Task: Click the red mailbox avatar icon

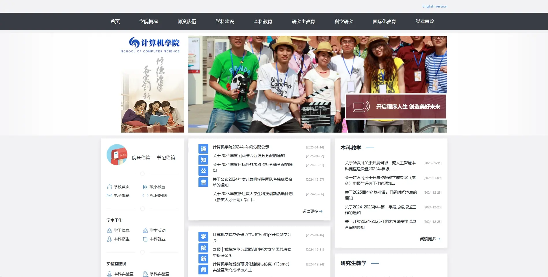Action: (117, 155)
